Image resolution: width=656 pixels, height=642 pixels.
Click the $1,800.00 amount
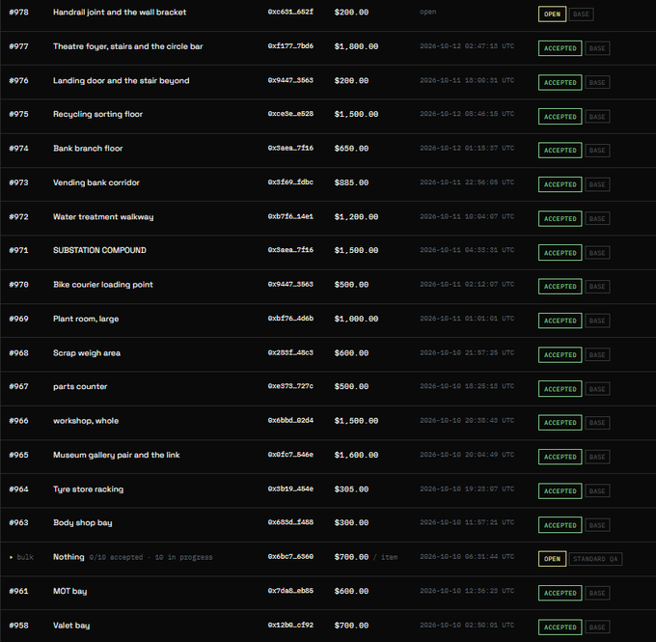point(356,46)
